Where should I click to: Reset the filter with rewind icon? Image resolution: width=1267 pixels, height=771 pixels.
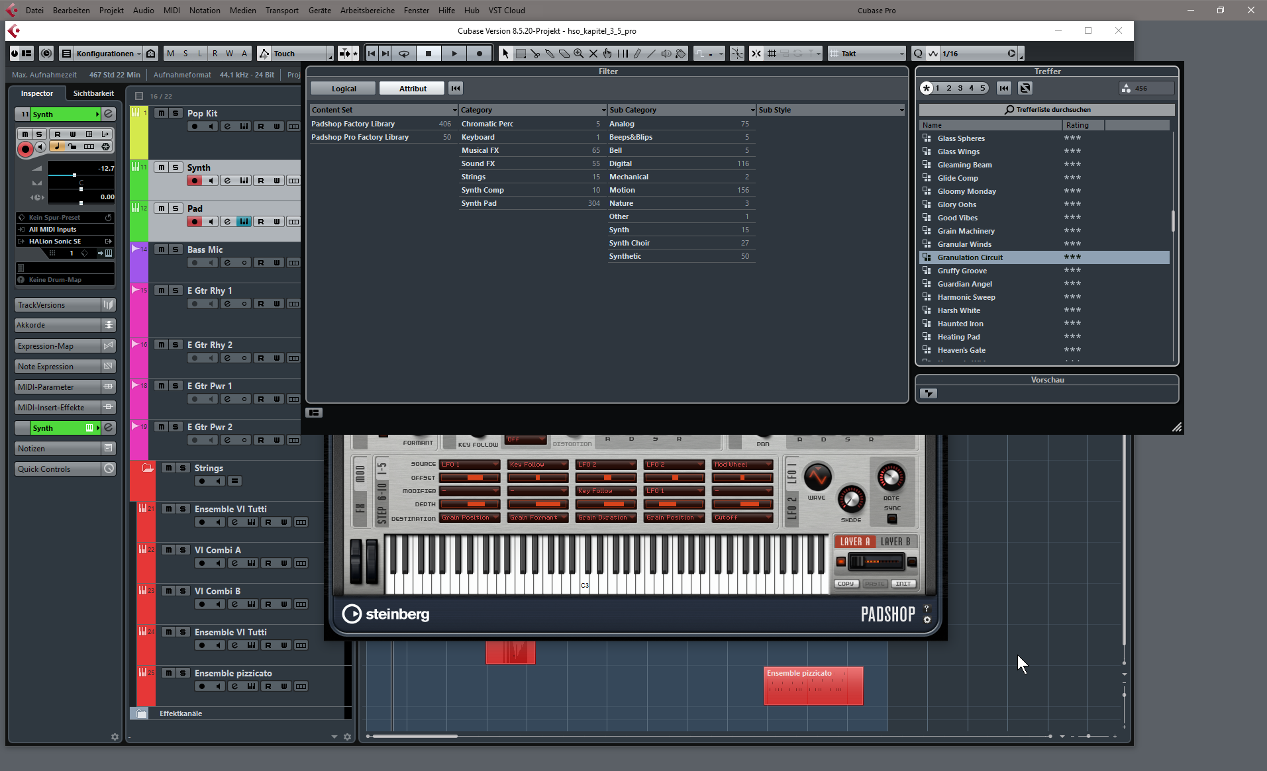pos(456,89)
